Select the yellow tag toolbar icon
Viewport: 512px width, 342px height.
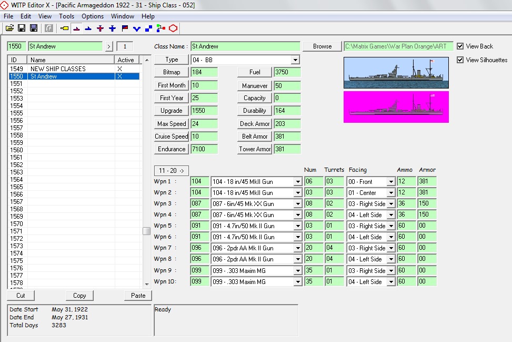click(64, 28)
